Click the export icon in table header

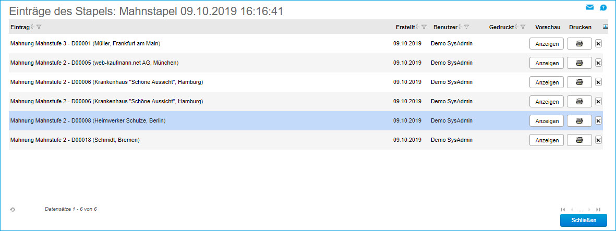(x=606, y=27)
